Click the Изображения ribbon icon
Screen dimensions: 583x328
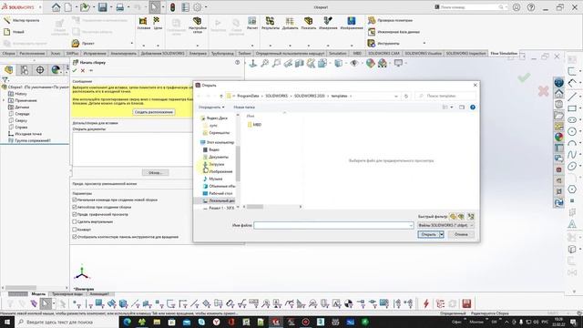click(x=352, y=24)
